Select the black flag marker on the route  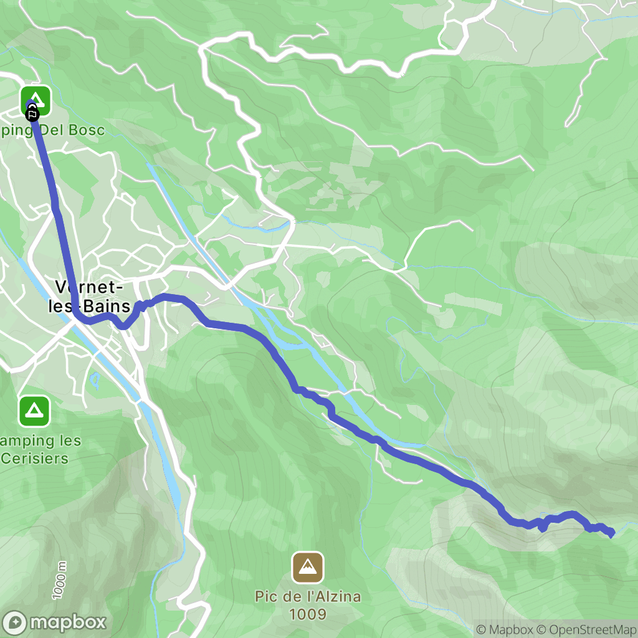click(32, 115)
